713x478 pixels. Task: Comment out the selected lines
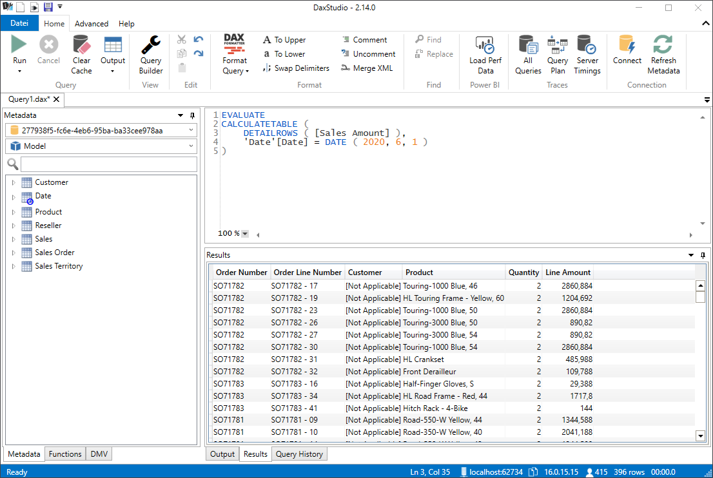[365, 40]
